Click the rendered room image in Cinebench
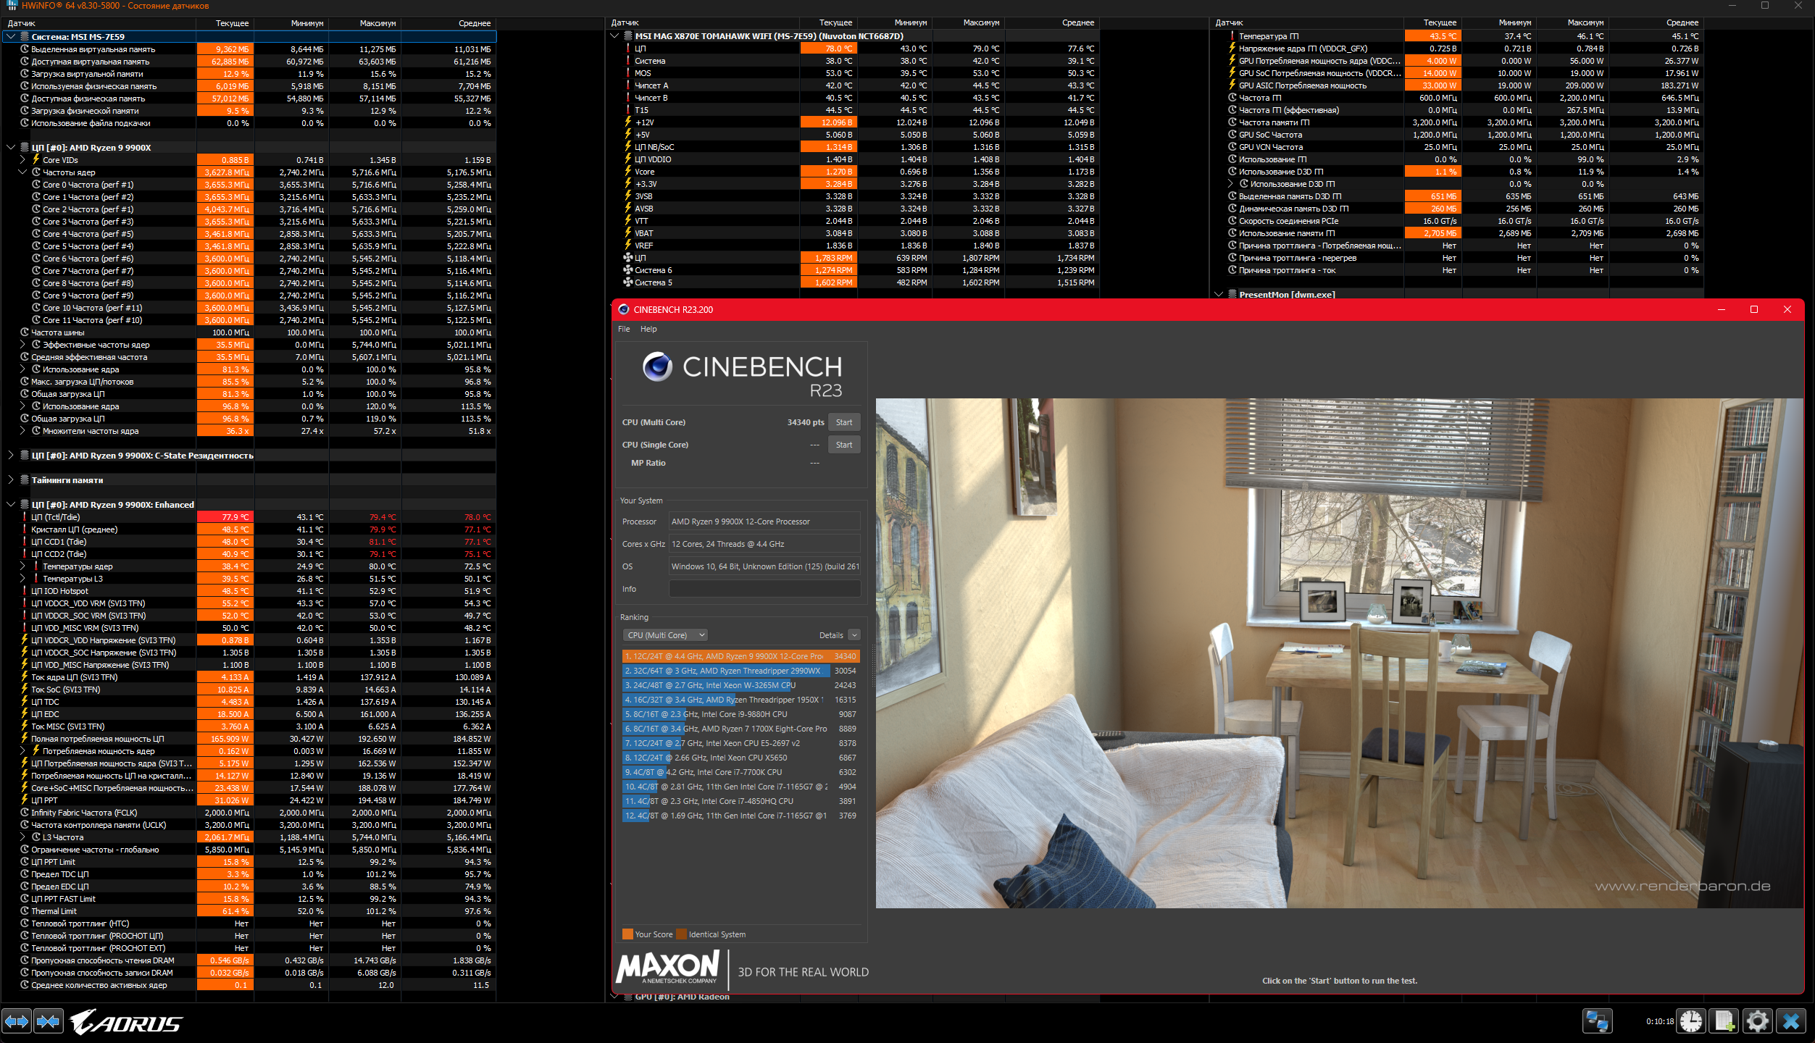 (1339, 653)
